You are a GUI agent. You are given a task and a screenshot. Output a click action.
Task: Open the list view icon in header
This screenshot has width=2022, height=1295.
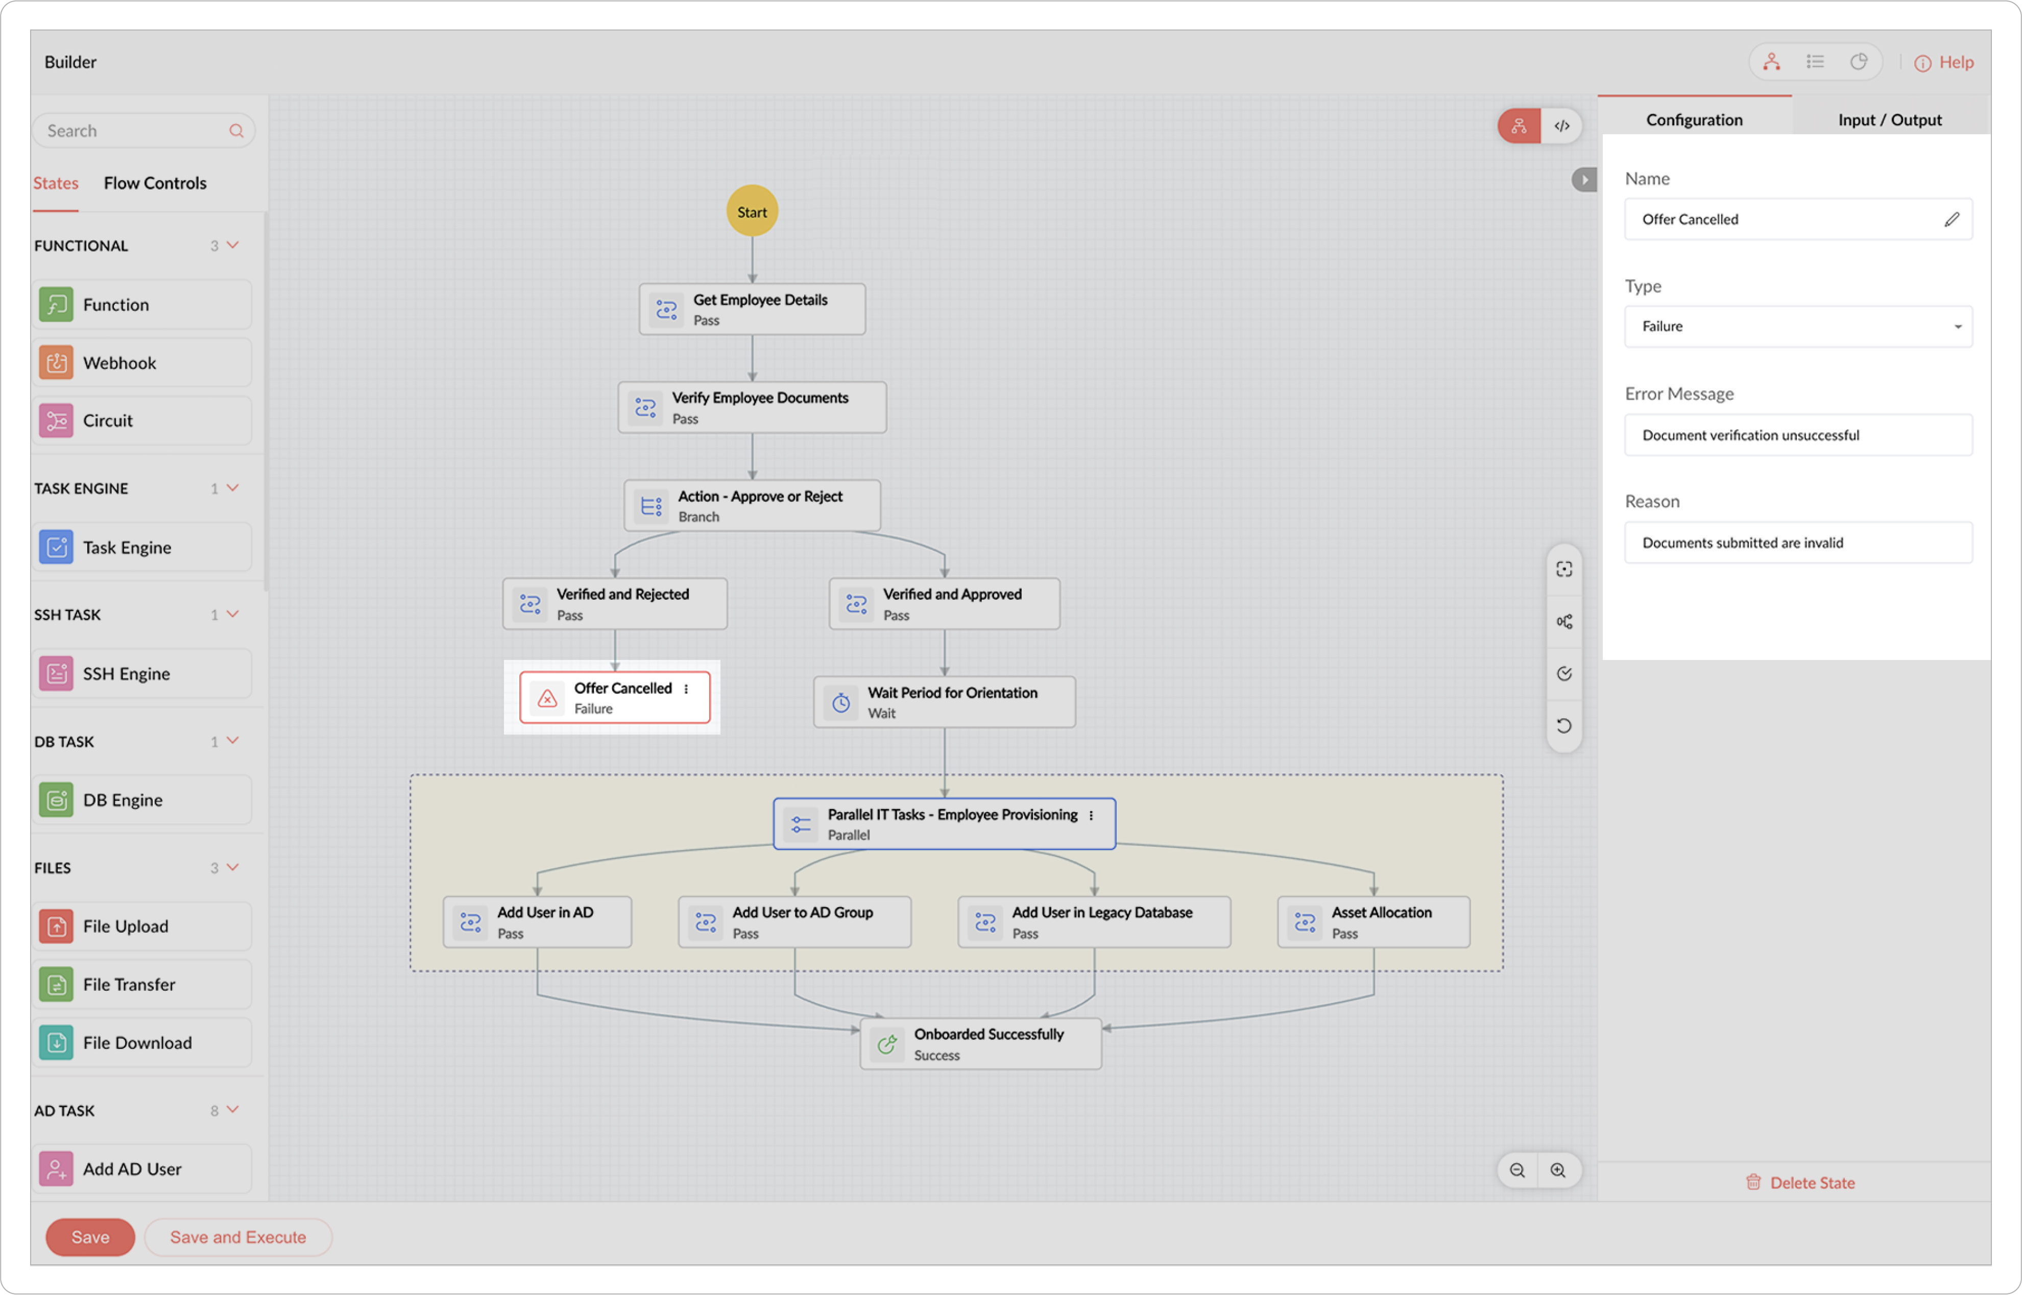1814,61
